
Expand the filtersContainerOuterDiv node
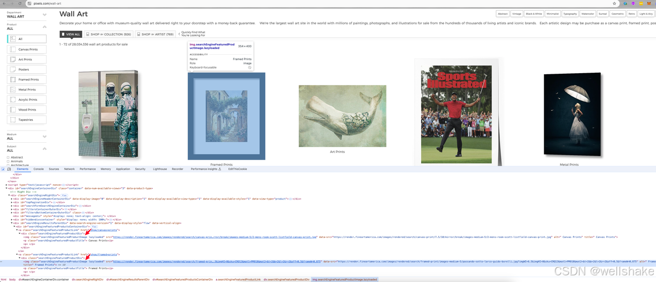click(x=12, y=209)
